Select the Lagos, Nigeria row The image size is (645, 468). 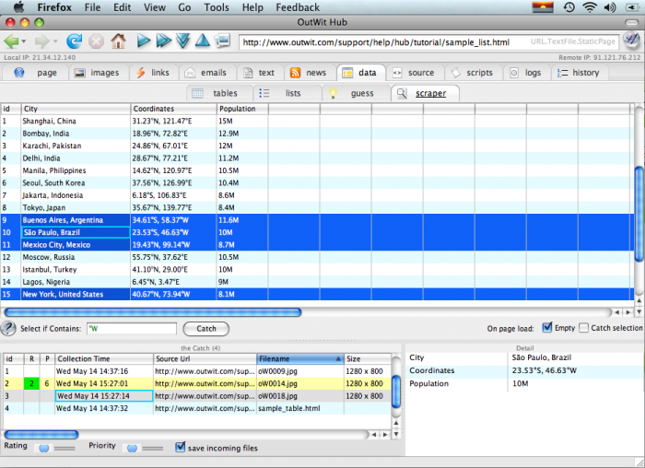tap(317, 282)
